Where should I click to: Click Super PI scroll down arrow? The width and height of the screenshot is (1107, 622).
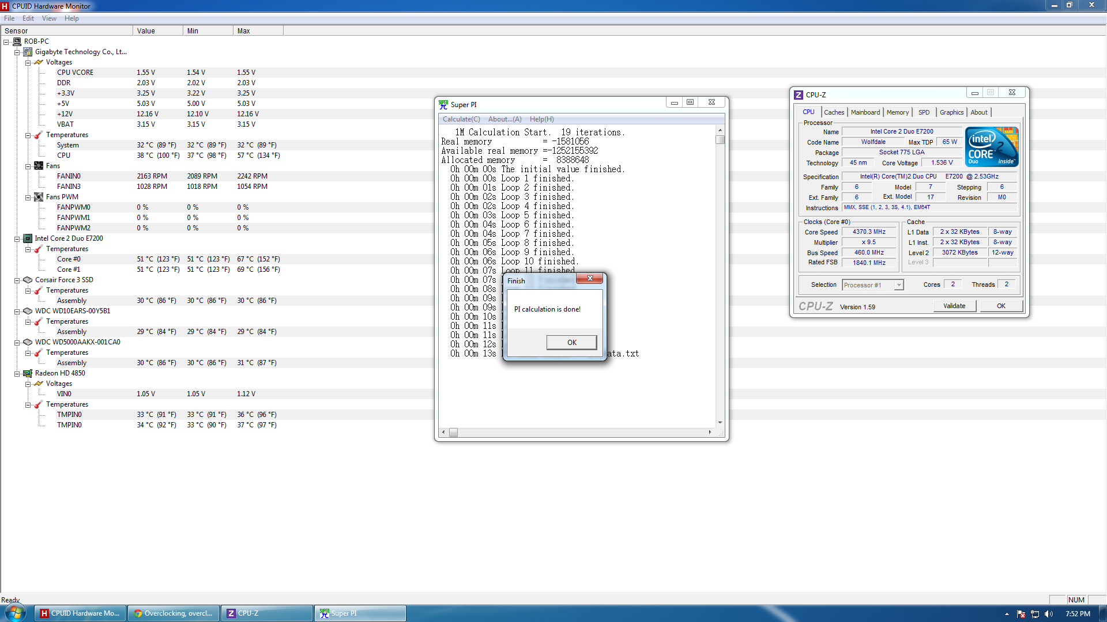click(x=720, y=423)
